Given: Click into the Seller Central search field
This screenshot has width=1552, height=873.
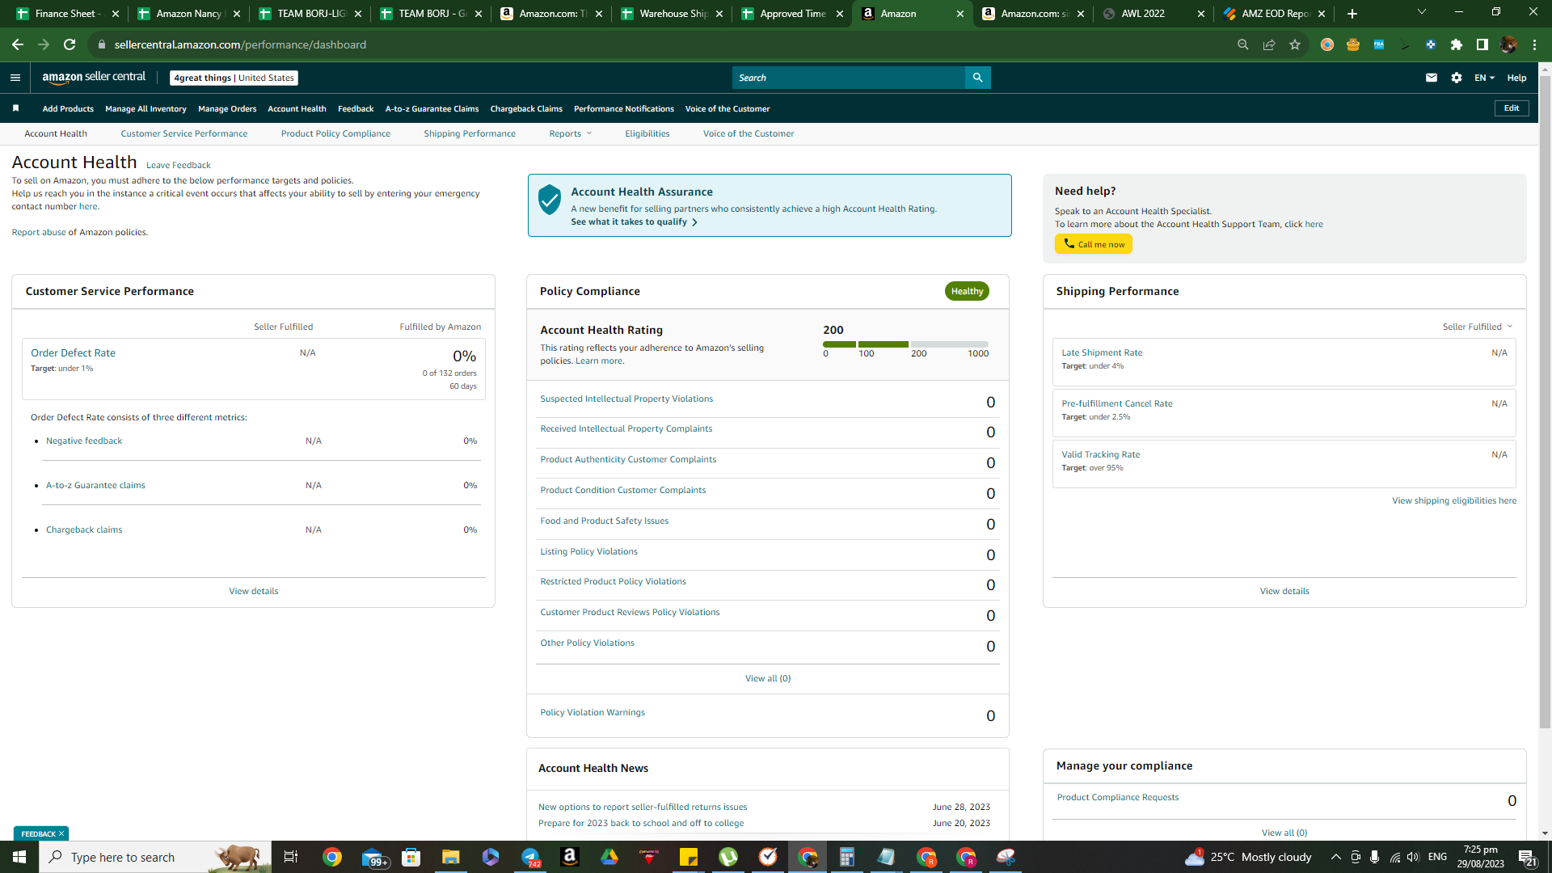Looking at the screenshot, I should tap(849, 78).
